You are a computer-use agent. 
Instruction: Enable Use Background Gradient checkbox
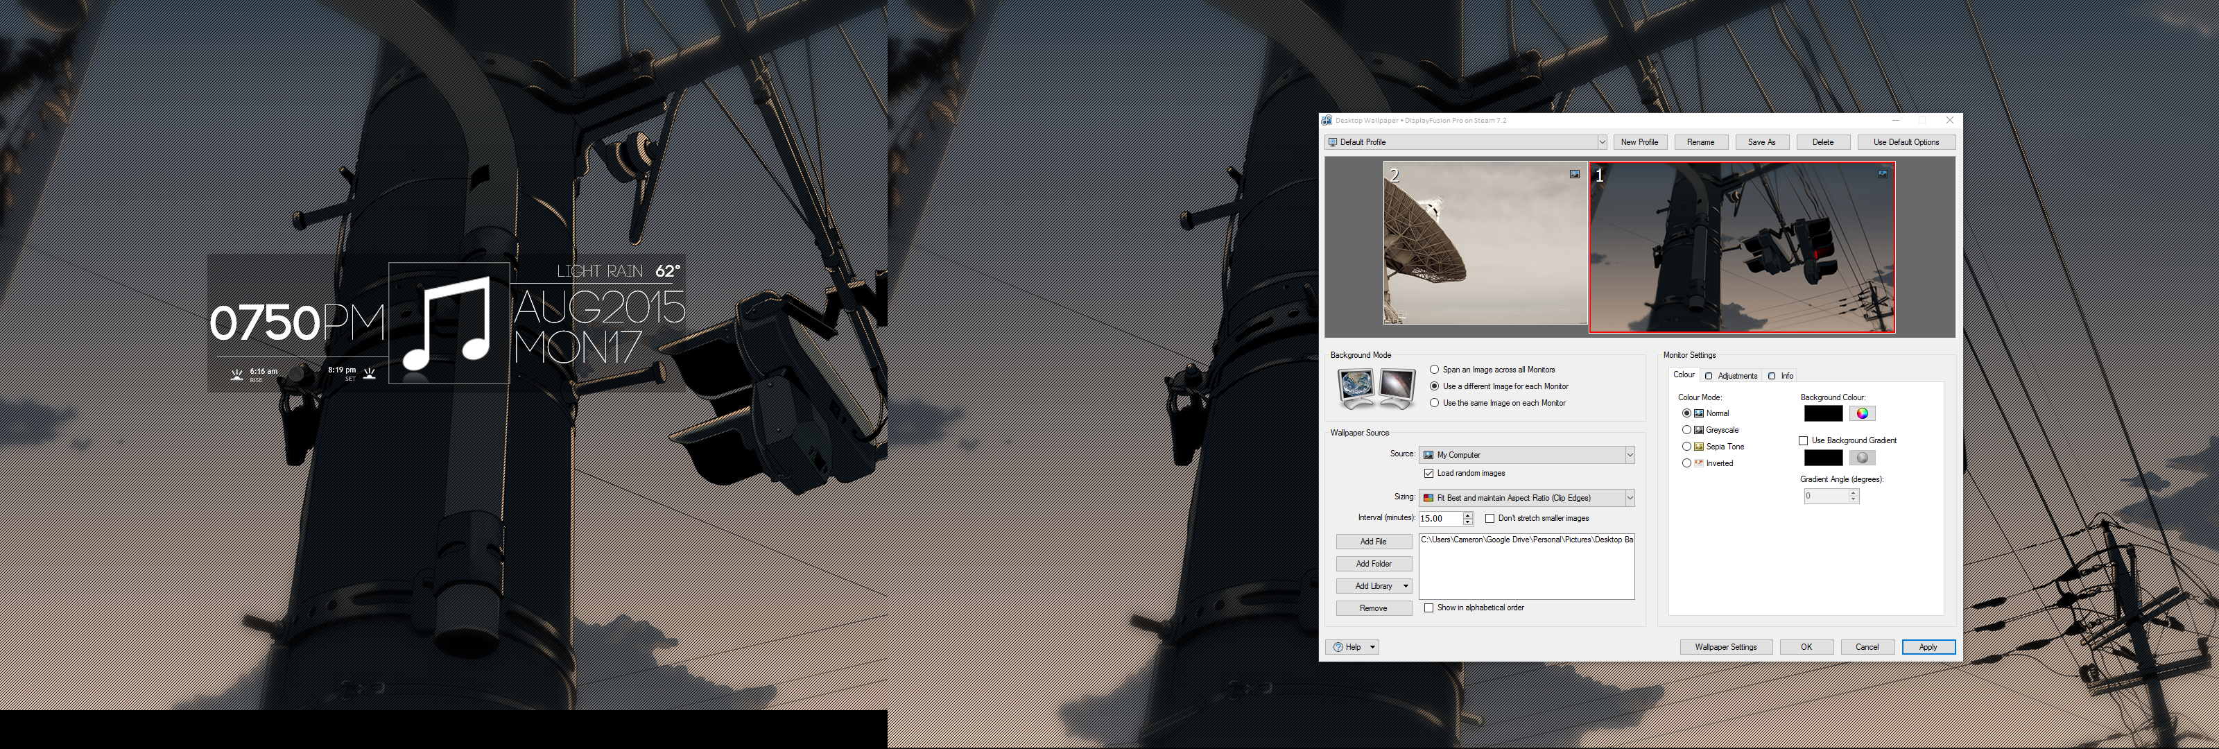[1803, 440]
